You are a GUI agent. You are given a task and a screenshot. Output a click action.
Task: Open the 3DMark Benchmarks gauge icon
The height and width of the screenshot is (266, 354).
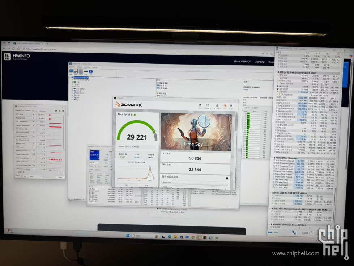208,106
